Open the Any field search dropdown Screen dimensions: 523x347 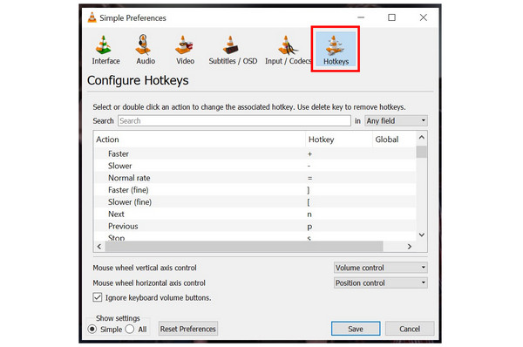tap(396, 121)
